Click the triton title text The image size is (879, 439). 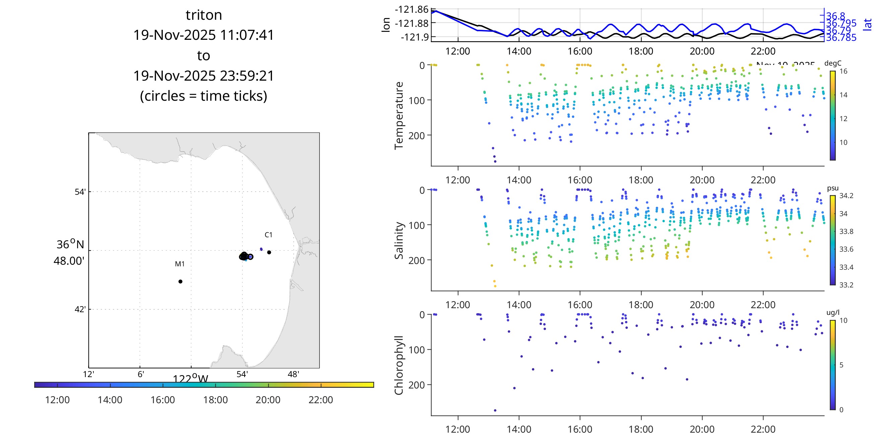[204, 15]
